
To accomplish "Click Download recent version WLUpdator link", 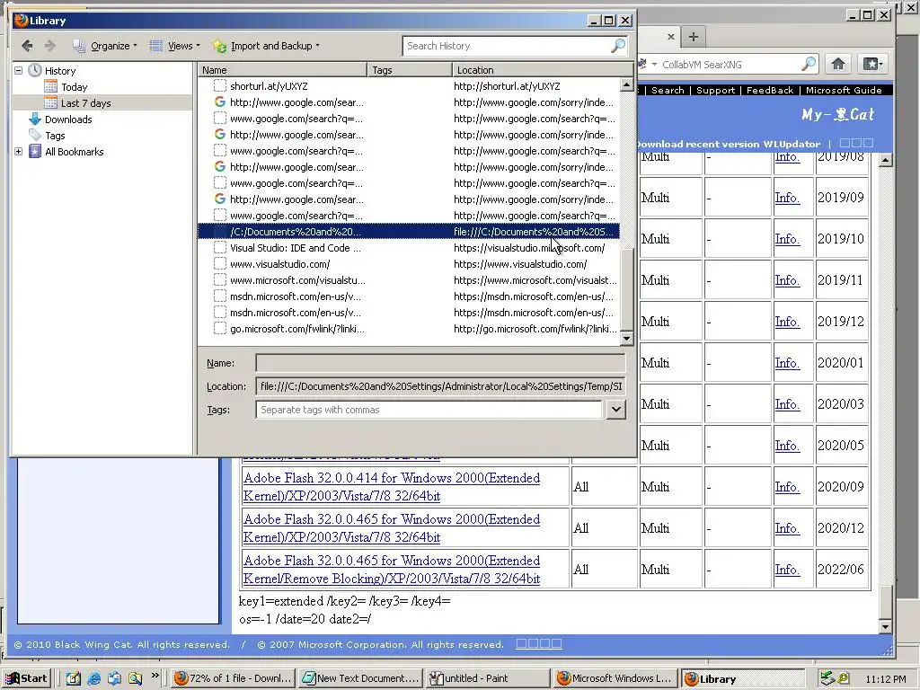I will click(728, 144).
